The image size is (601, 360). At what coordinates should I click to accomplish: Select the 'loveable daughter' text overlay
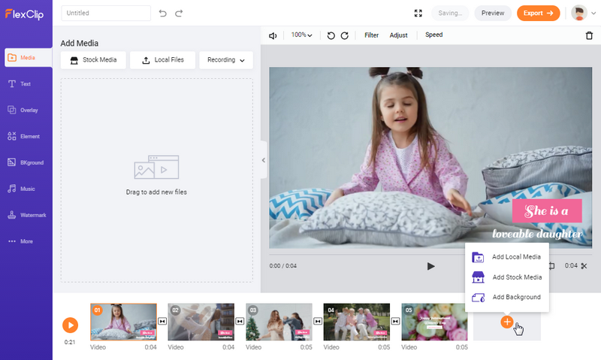point(537,234)
